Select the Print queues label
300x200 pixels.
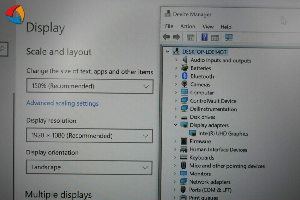click(203, 198)
